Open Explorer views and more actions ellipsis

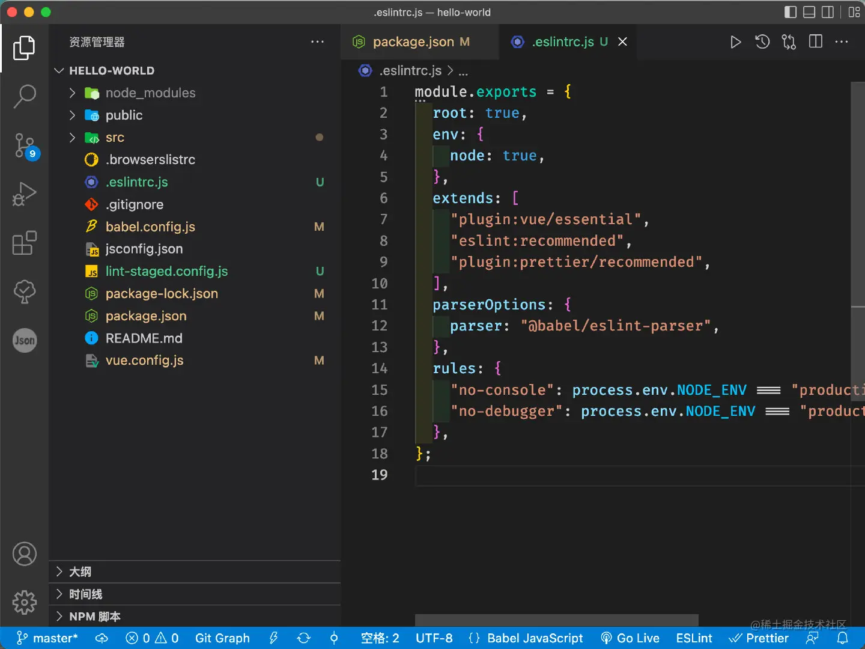[x=317, y=42]
